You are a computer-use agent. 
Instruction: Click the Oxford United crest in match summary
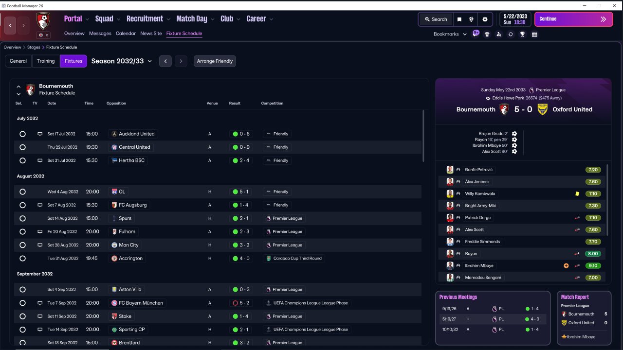coord(542,109)
